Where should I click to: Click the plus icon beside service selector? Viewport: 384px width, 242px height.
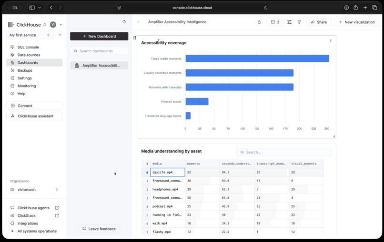coord(60,35)
